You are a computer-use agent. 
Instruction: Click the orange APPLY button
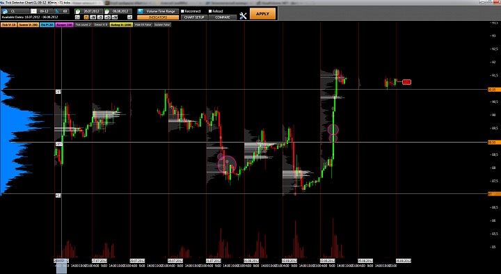[262, 14]
